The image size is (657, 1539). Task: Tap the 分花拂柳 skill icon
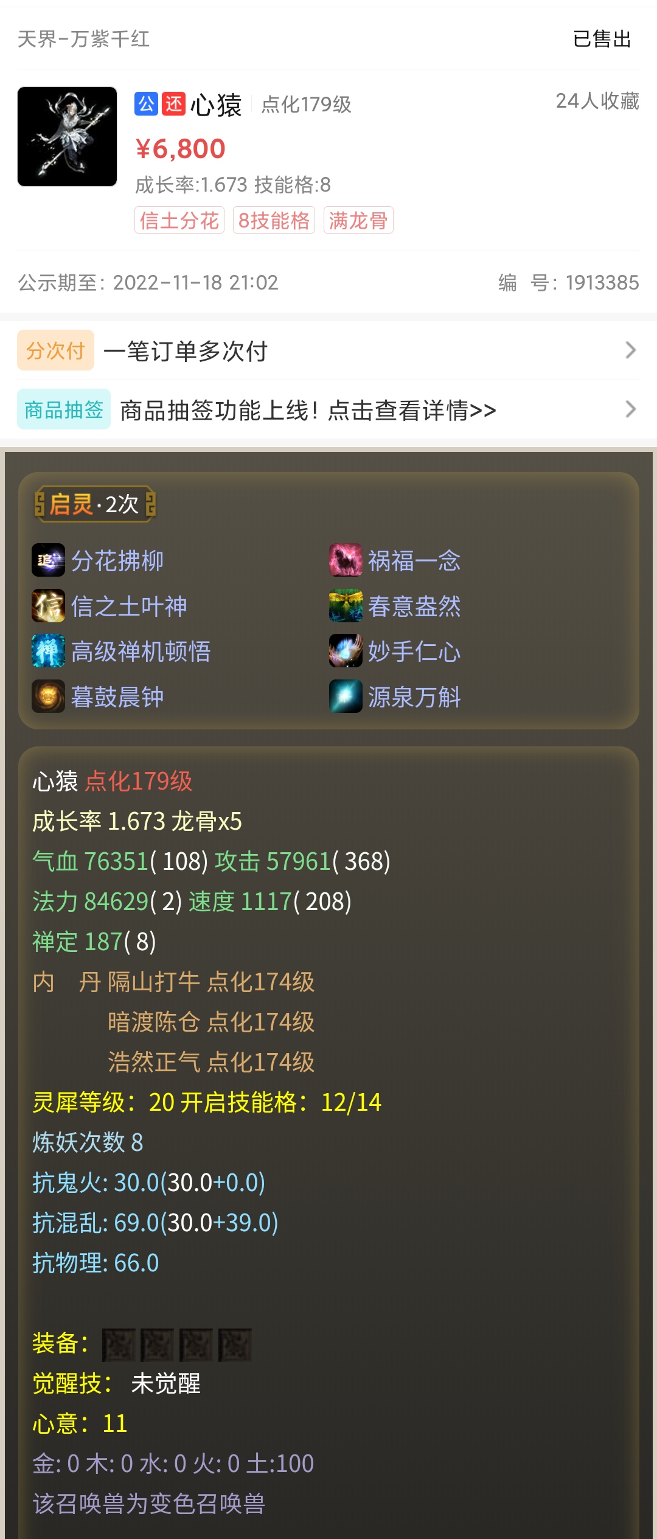pos(48,560)
